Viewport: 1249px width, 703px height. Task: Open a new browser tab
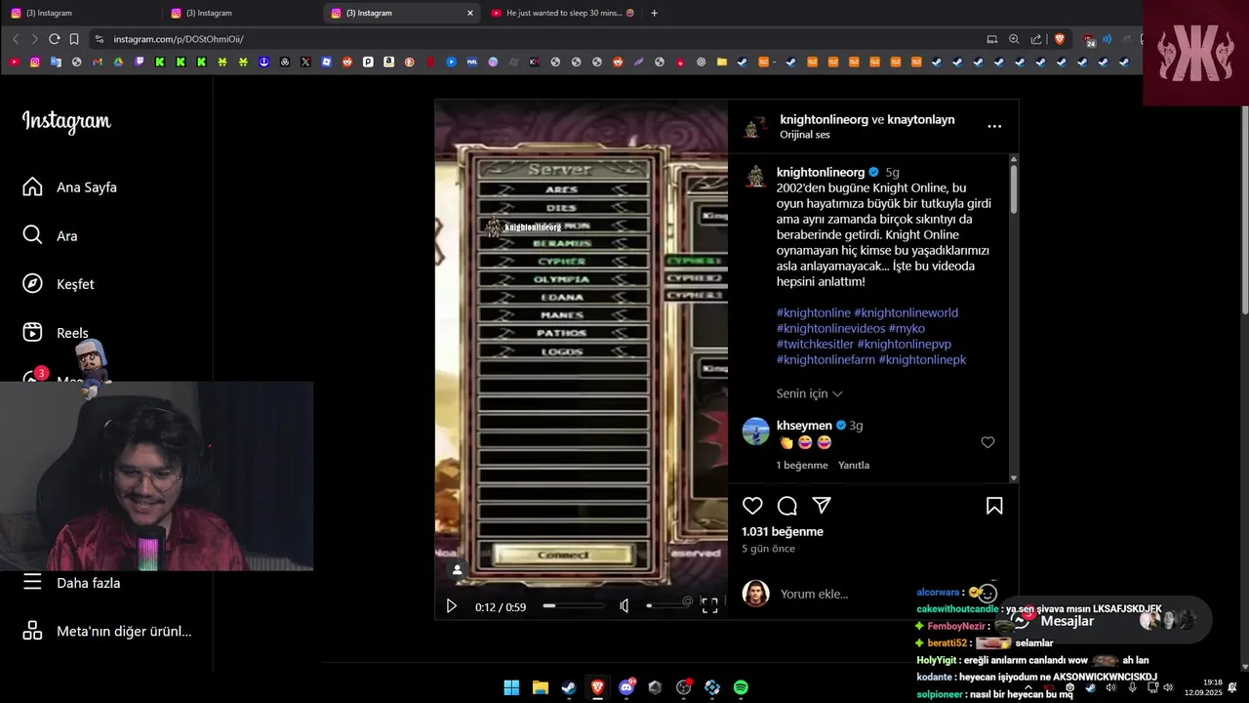(654, 13)
